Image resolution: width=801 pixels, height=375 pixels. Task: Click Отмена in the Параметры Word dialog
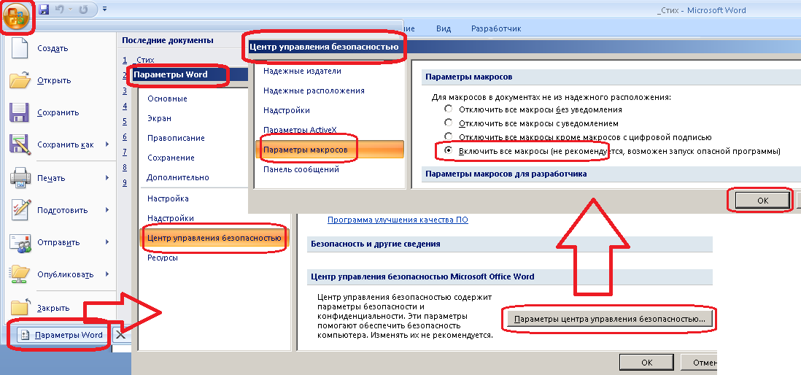coord(700,362)
